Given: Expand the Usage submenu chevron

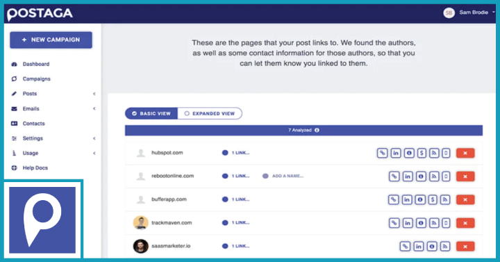Looking at the screenshot, I should (94, 153).
